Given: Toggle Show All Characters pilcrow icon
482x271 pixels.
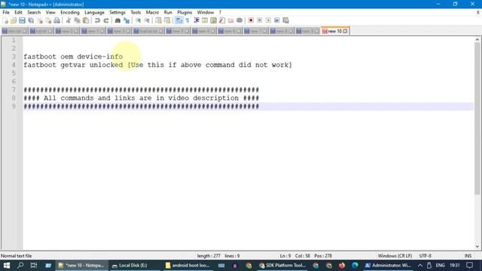Looking at the screenshot, I should click(x=188, y=20).
